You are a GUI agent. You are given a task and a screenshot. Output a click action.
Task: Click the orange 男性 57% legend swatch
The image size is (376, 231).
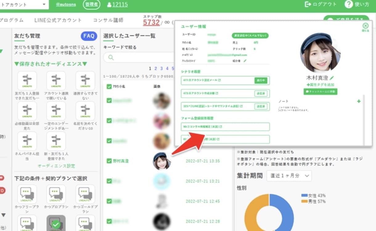click(x=304, y=201)
